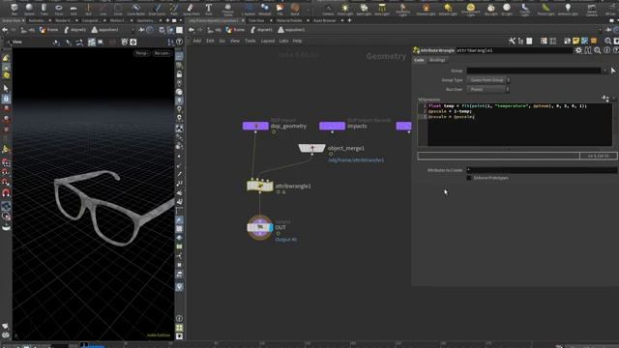The width and height of the screenshot is (619, 348).
Task: Click the network editor wrench icon
Action: [x=512, y=41]
